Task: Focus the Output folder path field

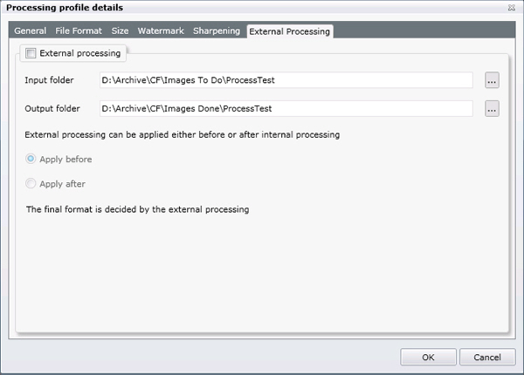Action: click(x=285, y=109)
